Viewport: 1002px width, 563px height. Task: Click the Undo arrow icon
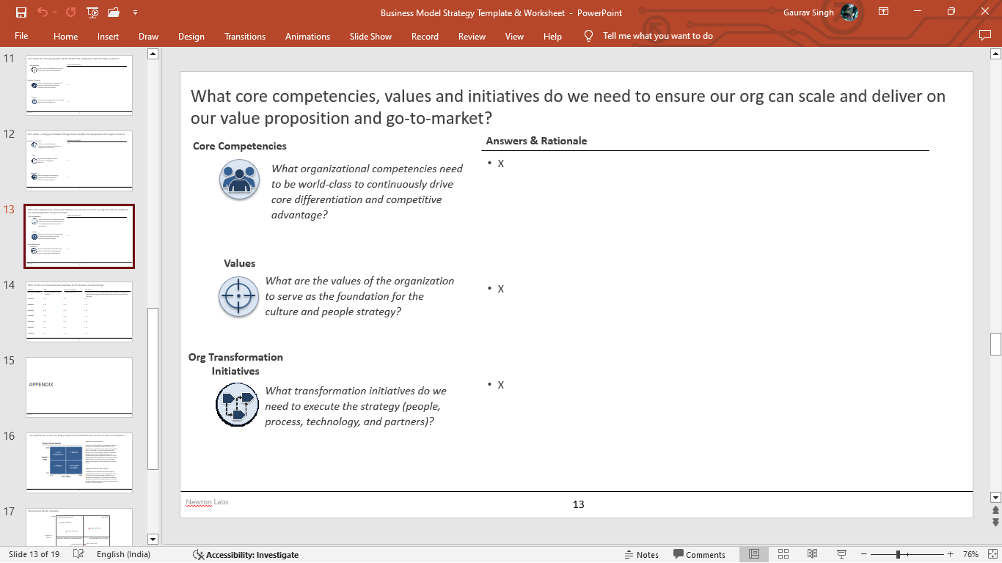point(42,12)
